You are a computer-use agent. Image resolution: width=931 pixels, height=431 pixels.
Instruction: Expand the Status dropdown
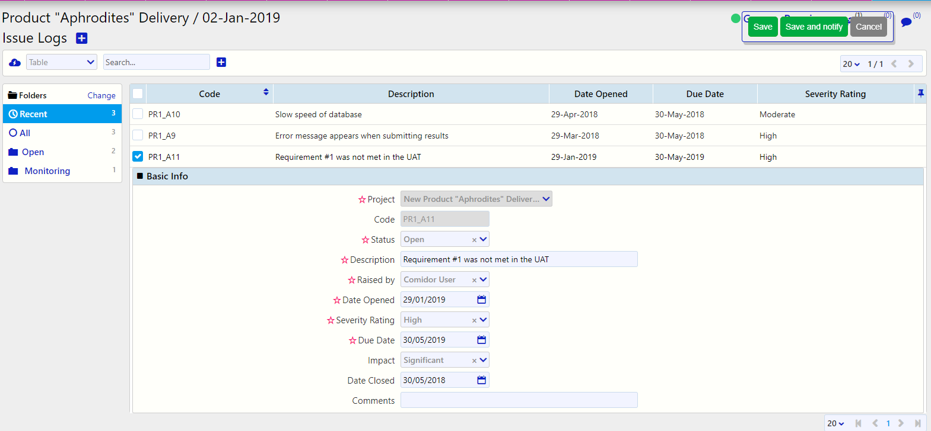pyautogui.click(x=483, y=239)
